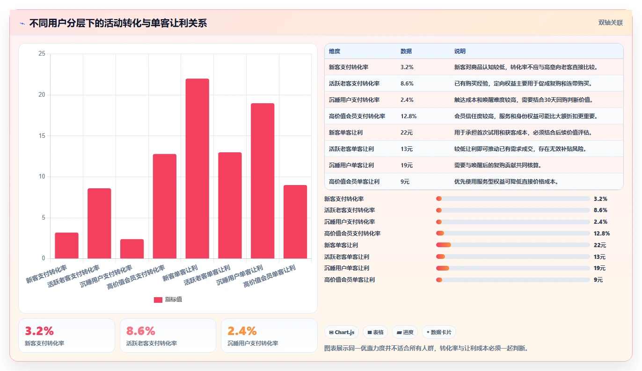Click the dashboard title 不同用户分层下的活动转化与单客让利关系
Screen dimensions: 642x371
118,23
